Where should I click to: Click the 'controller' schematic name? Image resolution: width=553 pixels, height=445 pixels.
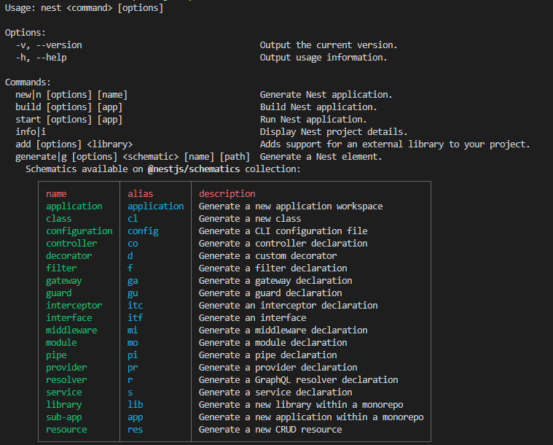(71, 244)
